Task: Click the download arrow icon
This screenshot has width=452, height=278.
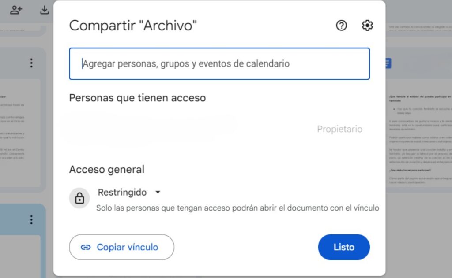Action: (x=45, y=10)
